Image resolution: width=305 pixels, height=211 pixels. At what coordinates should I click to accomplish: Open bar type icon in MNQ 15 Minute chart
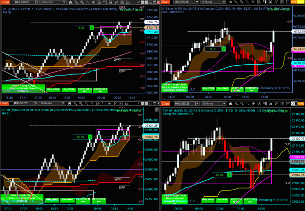pyautogui.click(x=230, y=104)
